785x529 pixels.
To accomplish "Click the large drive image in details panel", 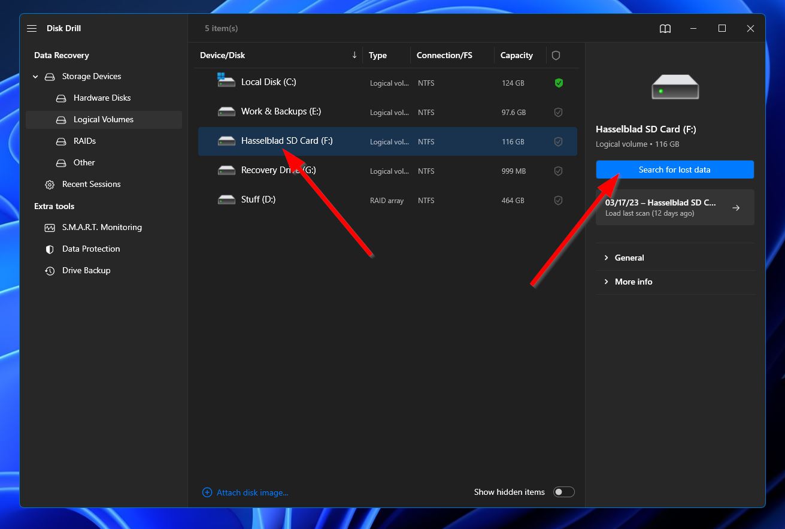I will coord(675,87).
